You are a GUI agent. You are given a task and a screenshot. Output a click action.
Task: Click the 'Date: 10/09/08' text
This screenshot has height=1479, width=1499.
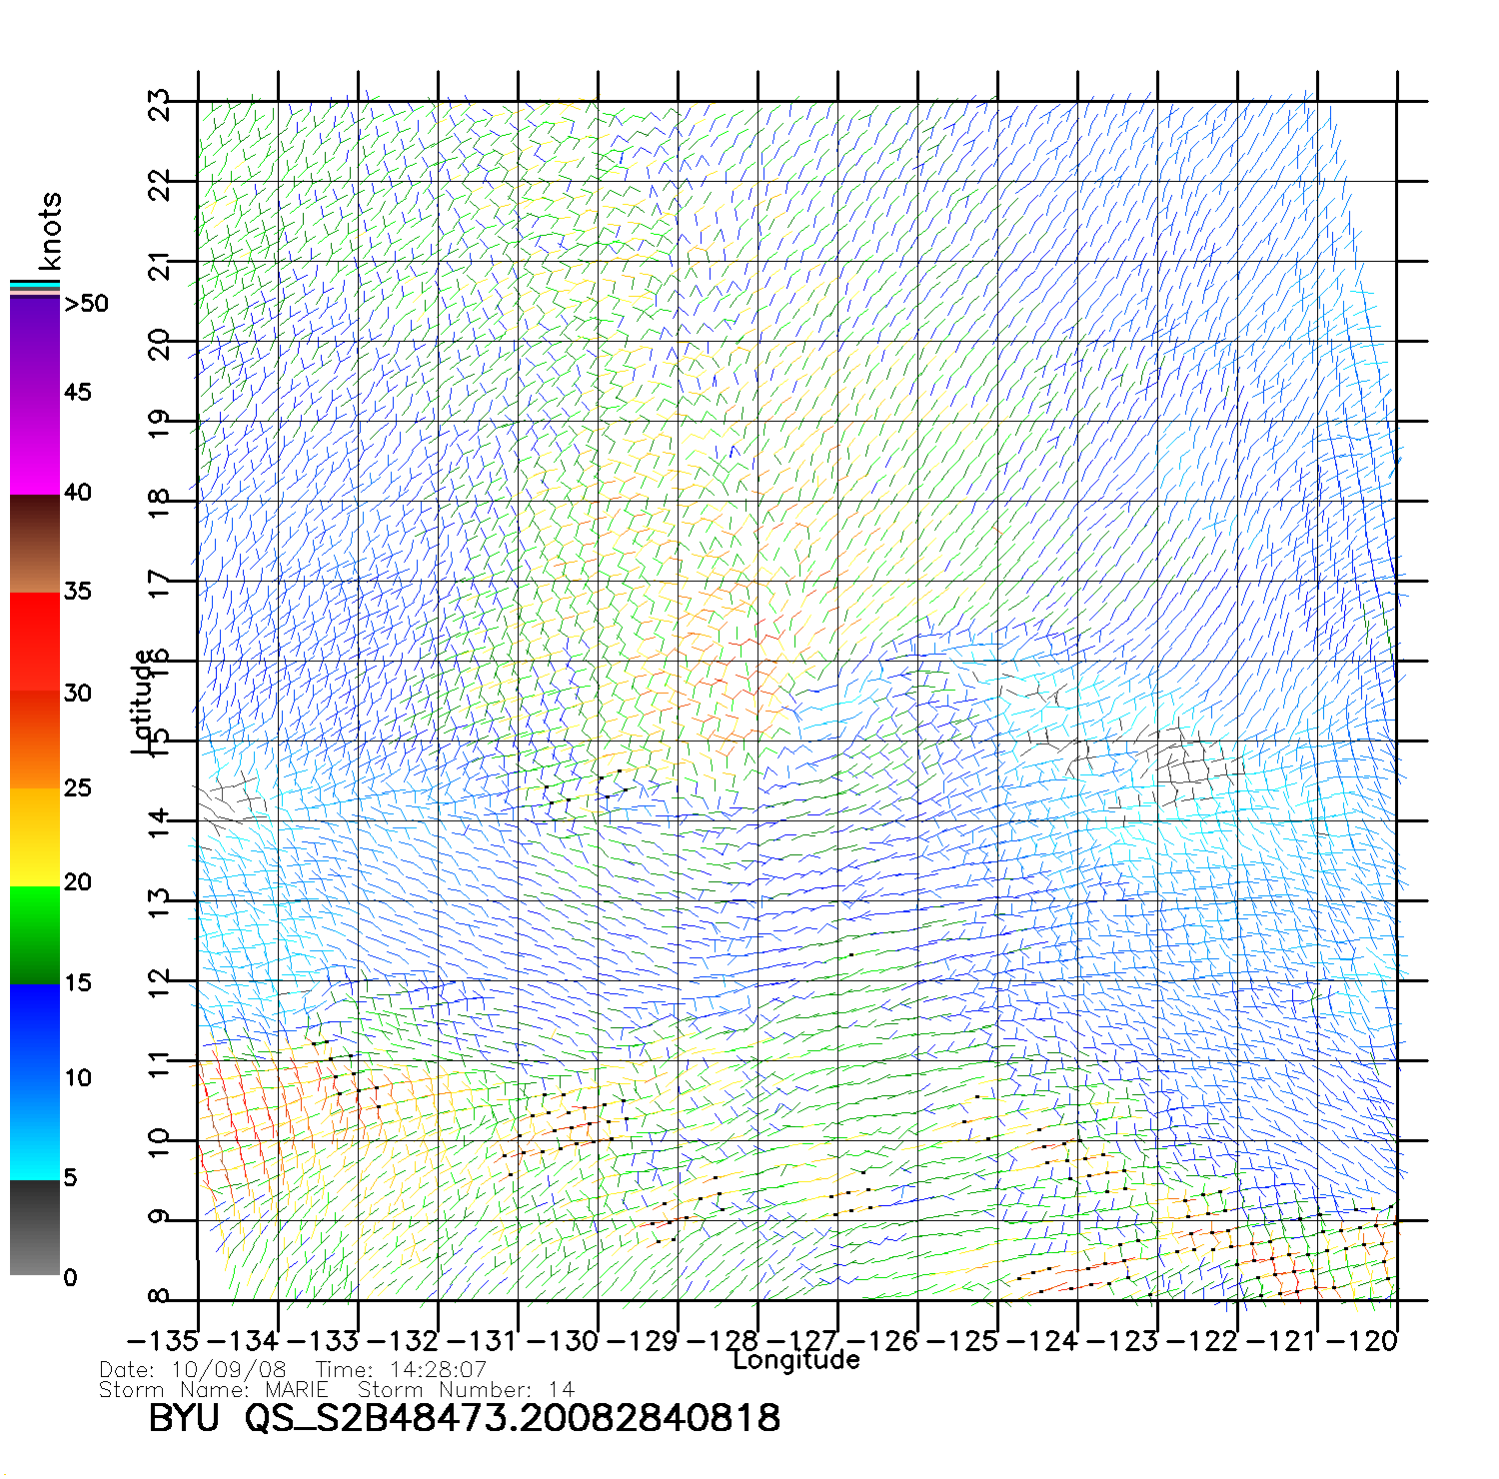(193, 1369)
